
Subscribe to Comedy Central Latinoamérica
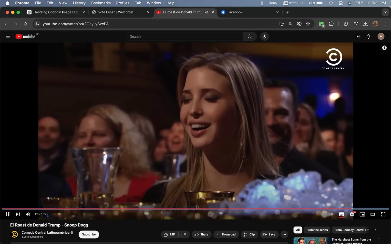(x=89, y=234)
